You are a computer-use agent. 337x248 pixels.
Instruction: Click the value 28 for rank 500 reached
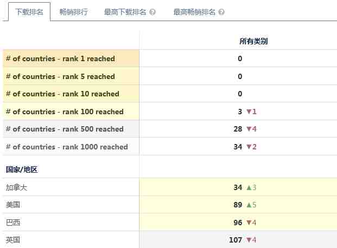click(x=238, y=129)
